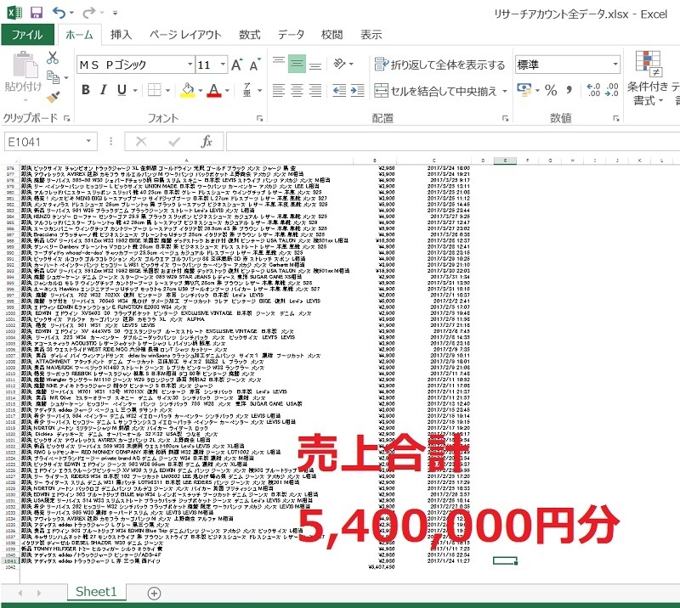This screenshot has height=608, width=680.
Task: Toggle Italic formatting
Action: (103, 90)
